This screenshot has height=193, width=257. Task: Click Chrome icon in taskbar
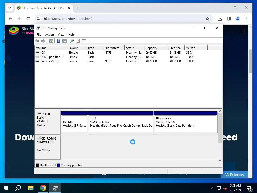pos(43,188)
